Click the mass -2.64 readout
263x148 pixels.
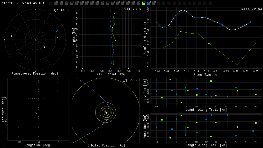[x=251, y=10]
